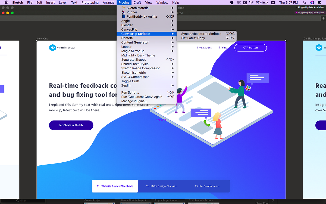The image size is (326, 204).
Task: Run 'Get Latest Copy' Again
Action: 146,97
